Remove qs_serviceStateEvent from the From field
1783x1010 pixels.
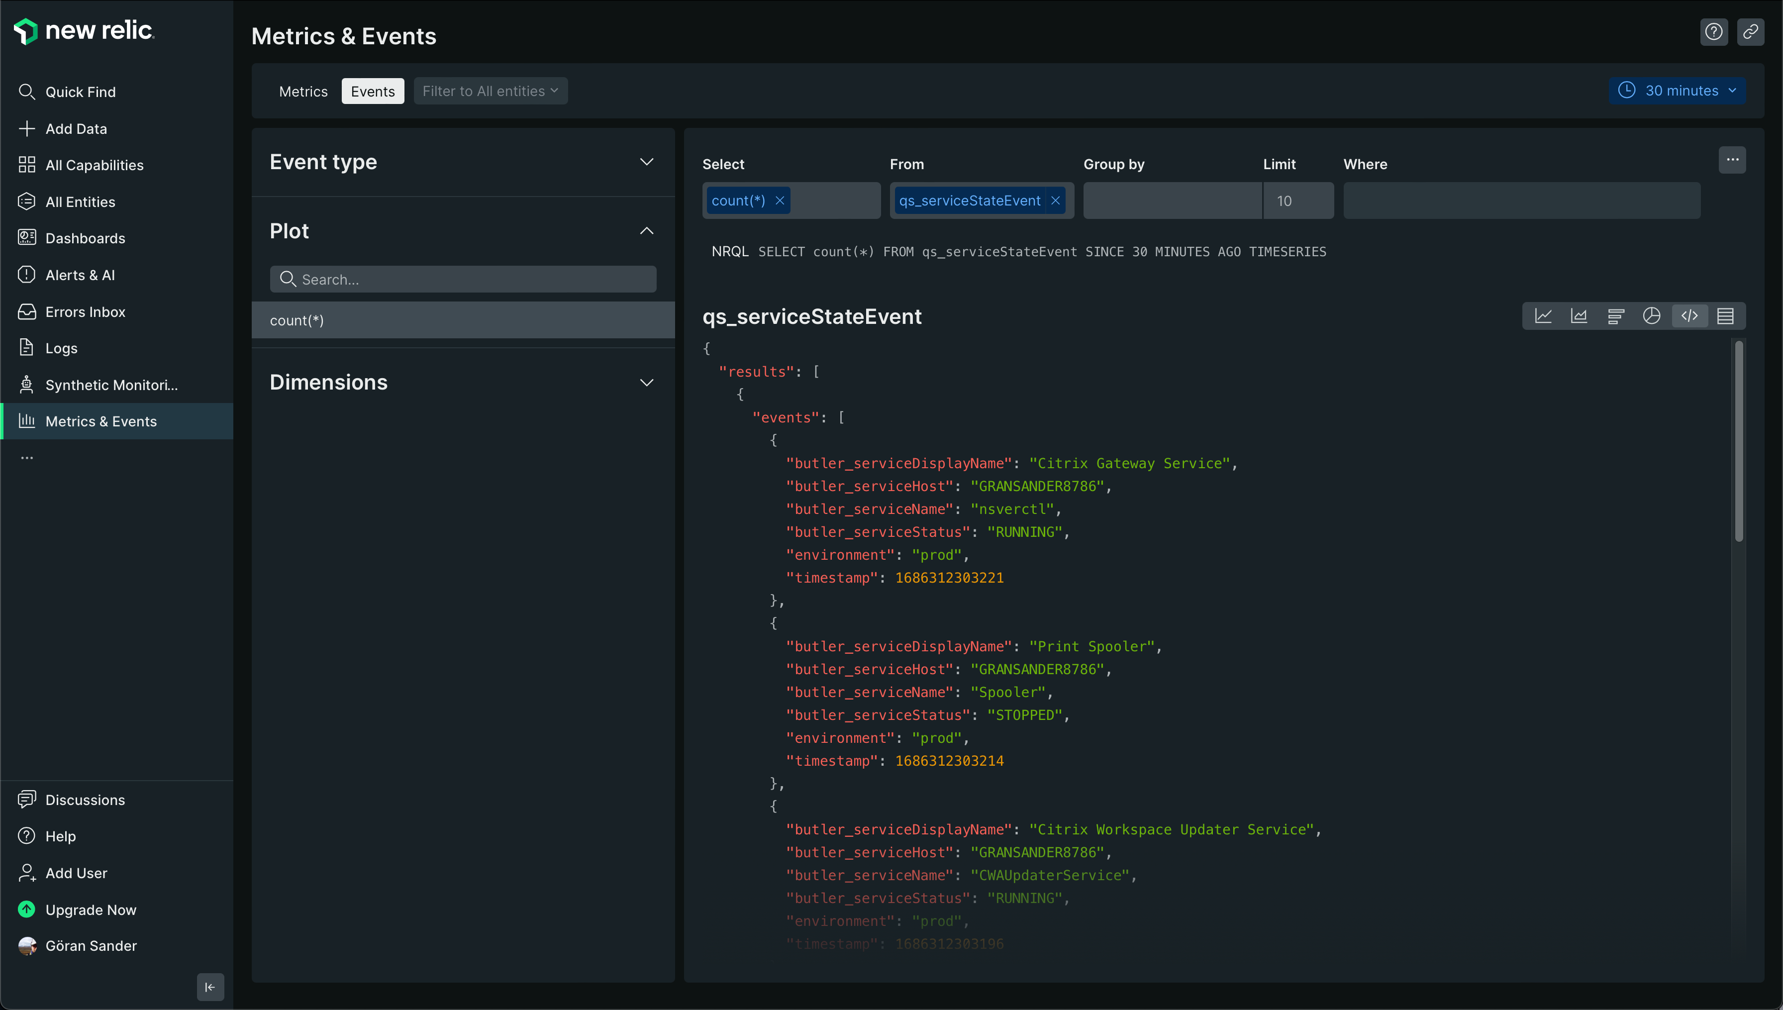(x=1056, y=201)
